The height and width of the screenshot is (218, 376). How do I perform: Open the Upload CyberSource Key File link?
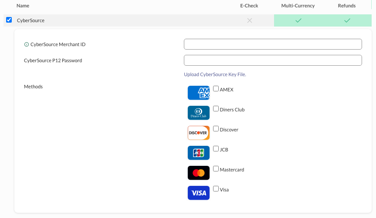coord(215,74)
